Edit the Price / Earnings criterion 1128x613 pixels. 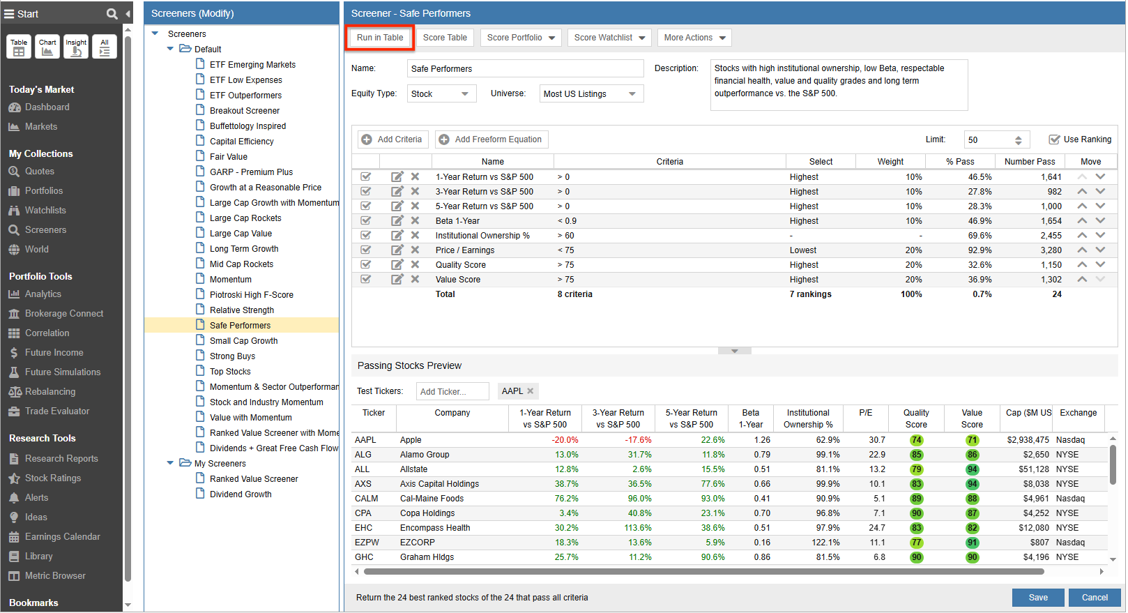(x=397, y=250)
